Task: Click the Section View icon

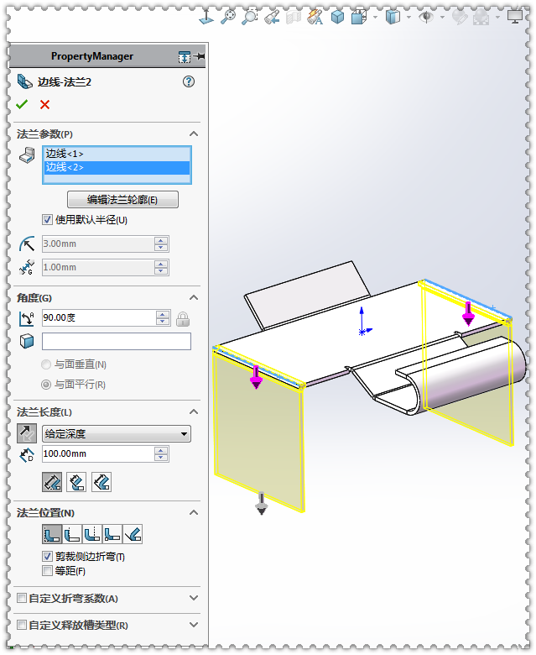Action: (x=294, y=17)
